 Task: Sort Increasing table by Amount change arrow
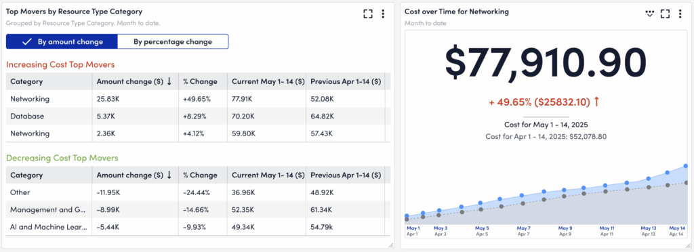coord(169,81)
